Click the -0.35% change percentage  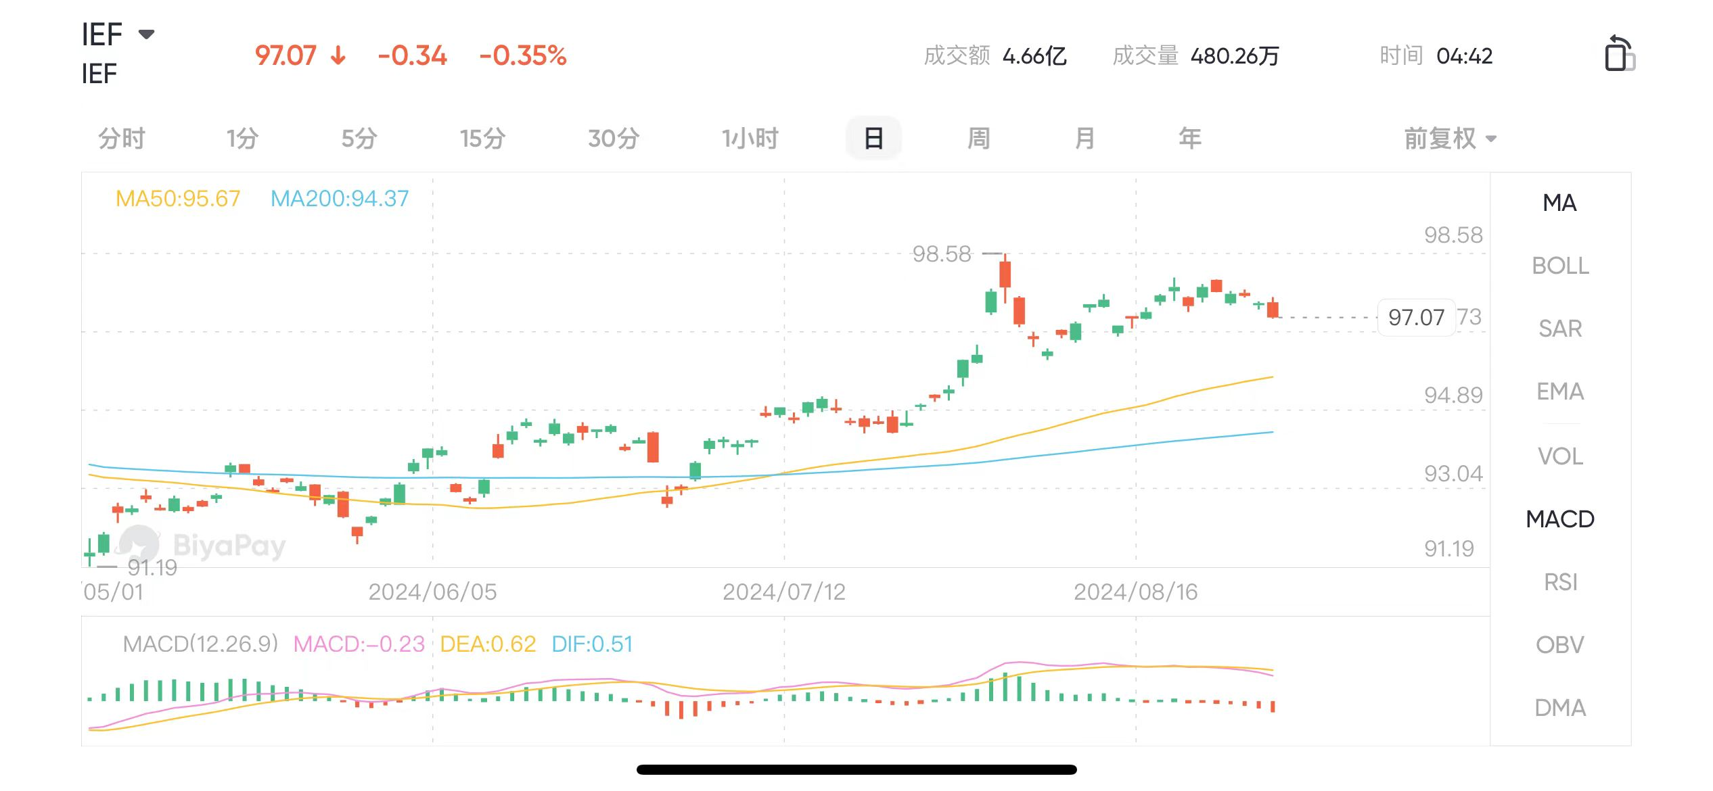[522, 55]
